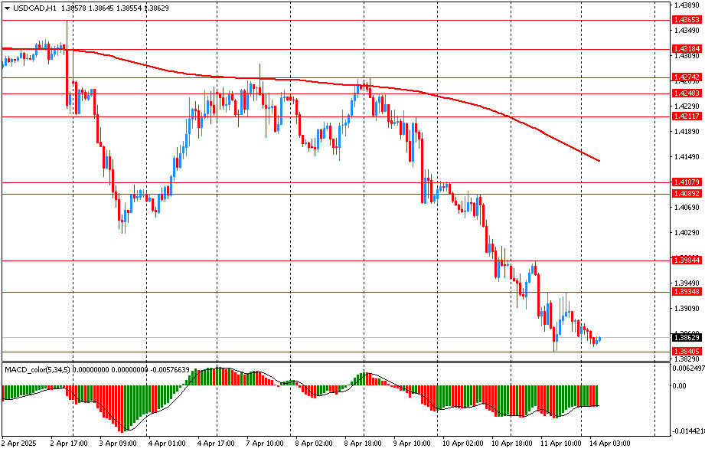This screenshot has width=705, height=452.
Task: Select the 1.39348 red price level label
Action: pos(686,292)
